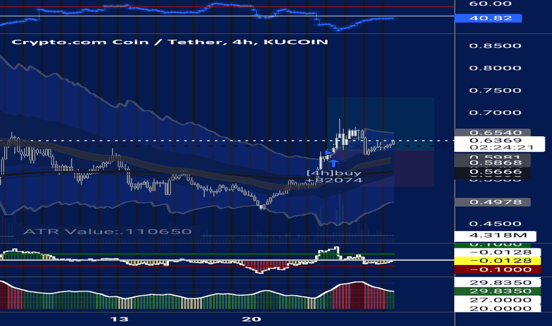This screenshot has height=326, width=552.
Task: Click the blue 40.82 oscillator value label
Action: pyautogui.click(x=488, y=18)
